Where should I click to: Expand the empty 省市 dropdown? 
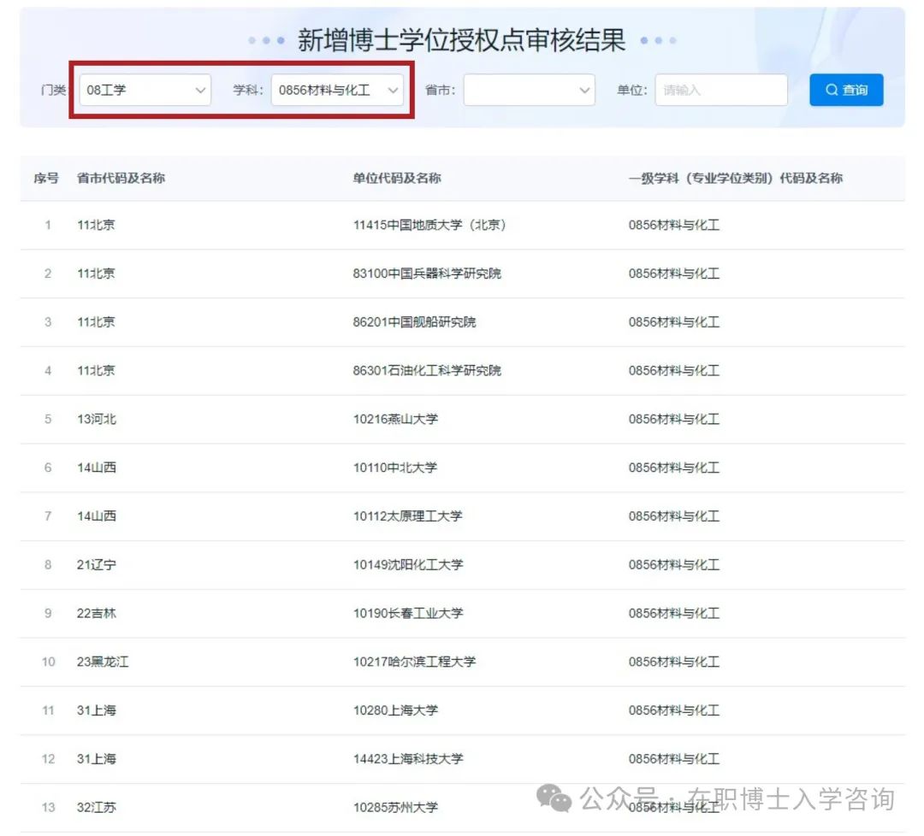coord(529,90)
